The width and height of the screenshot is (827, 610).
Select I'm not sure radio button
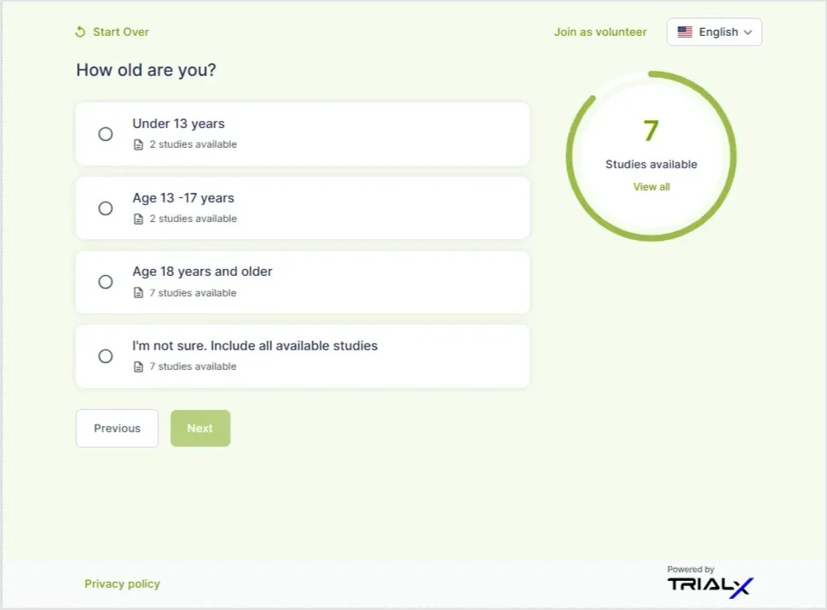(105, 356)
